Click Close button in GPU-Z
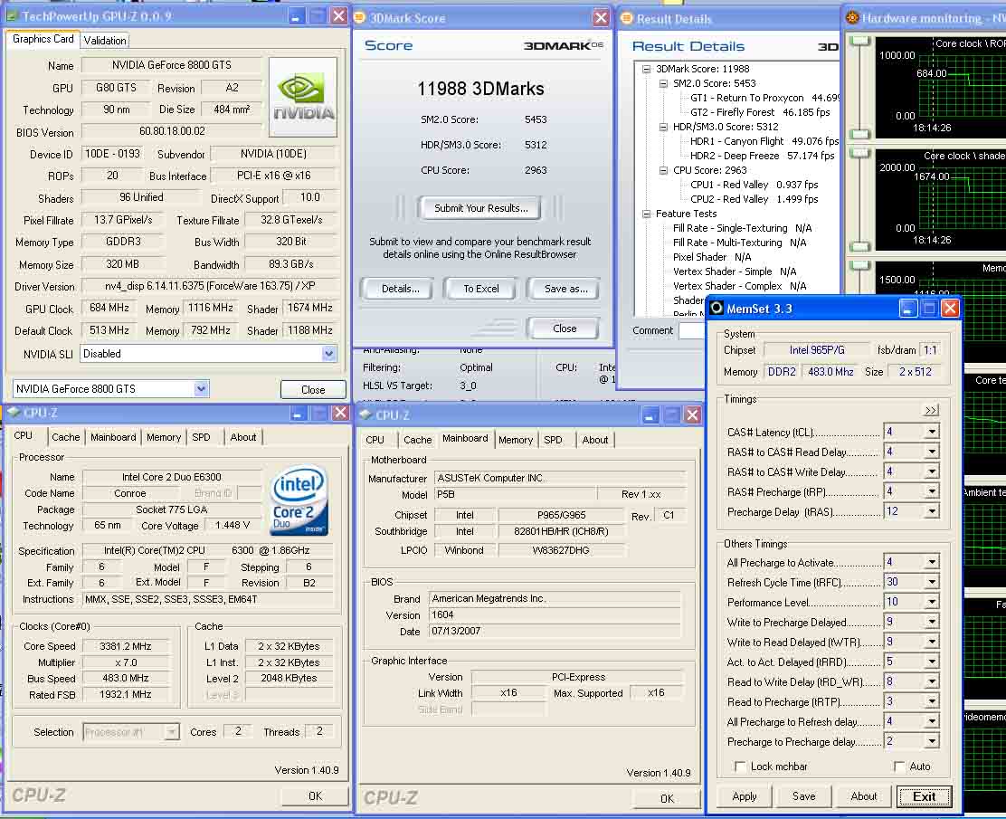This screenshot has height=819, width=1006. click(x=312, y=390)
